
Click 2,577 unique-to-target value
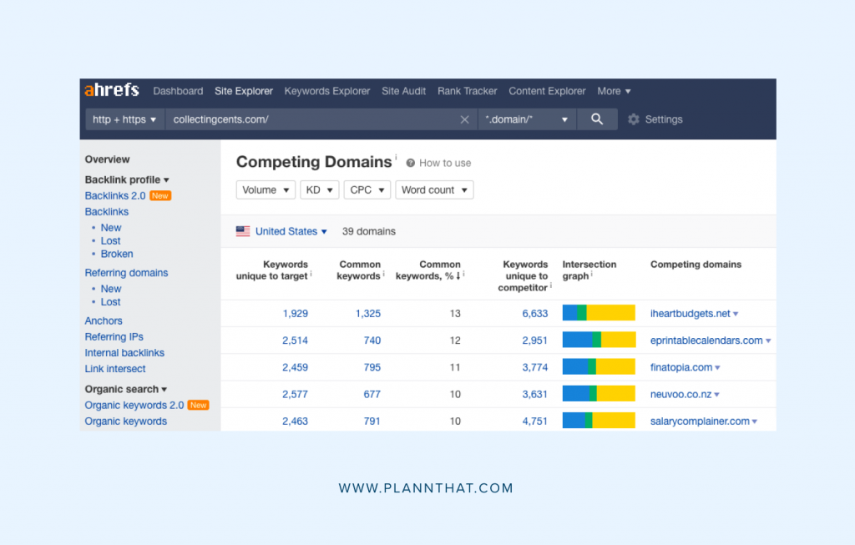pos(295,394)
